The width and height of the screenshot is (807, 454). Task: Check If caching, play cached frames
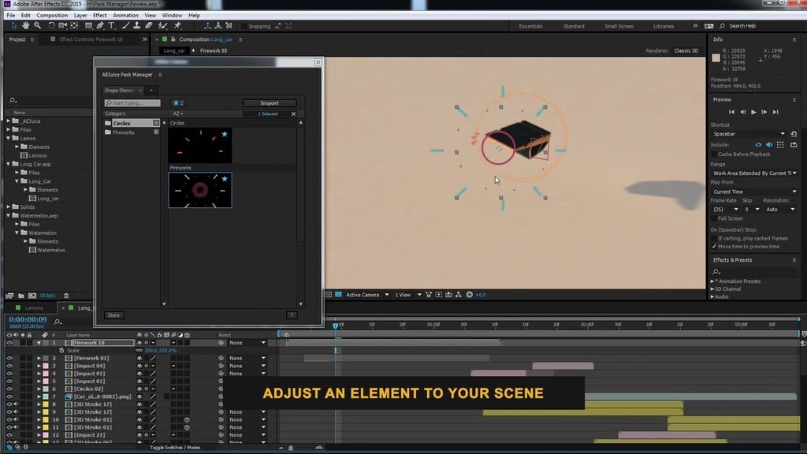[x=714, y=238]
